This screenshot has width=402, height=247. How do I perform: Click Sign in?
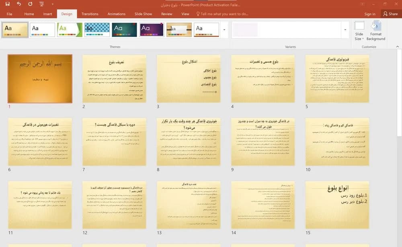tap(370, 14)
